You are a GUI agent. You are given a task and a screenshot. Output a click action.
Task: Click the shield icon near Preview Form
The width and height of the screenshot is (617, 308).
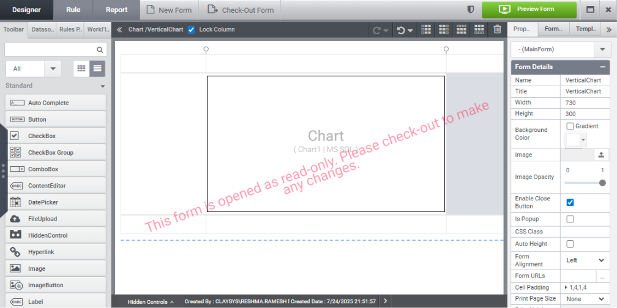tap(471, 10)
